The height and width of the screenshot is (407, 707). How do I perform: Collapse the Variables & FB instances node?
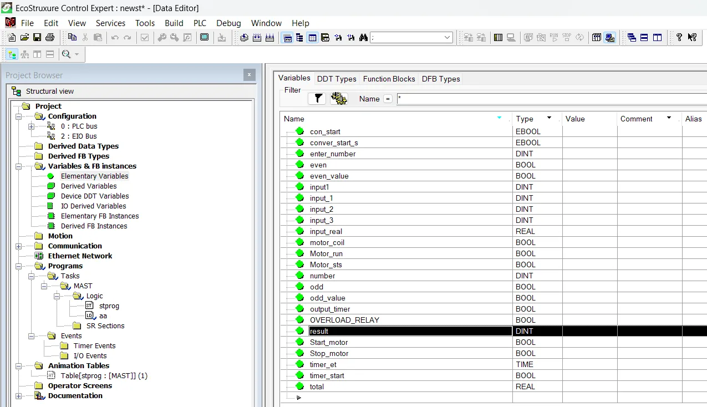18,166
